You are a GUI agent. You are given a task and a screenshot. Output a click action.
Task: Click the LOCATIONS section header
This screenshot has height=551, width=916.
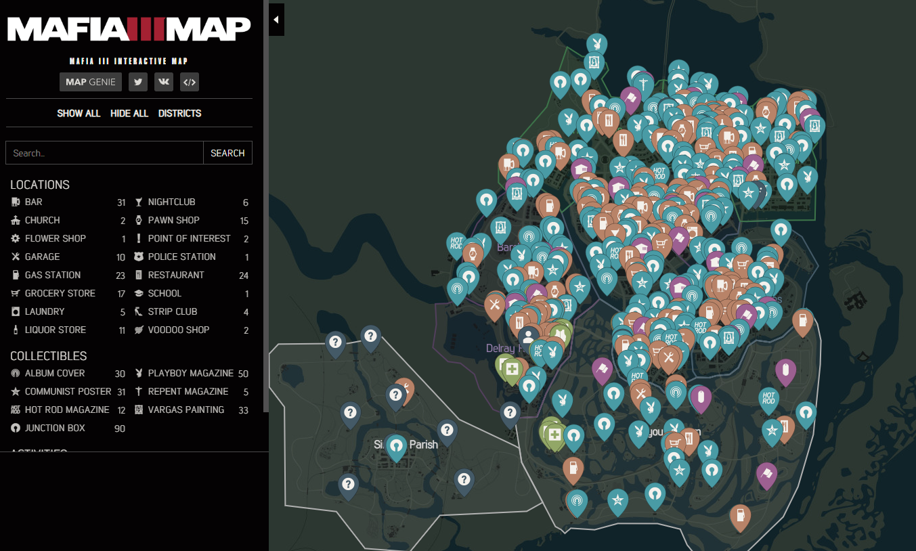click(40, 185)
